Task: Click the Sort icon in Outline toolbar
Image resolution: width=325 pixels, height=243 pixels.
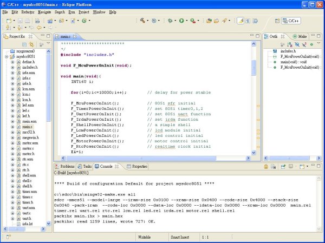Action: coord(290,44)
